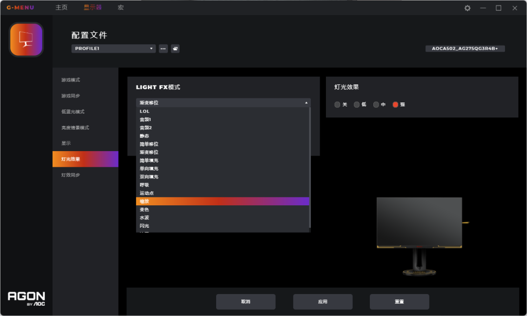Choose 变色 in the Light FX list
The image size is (527, 316).
223,210
